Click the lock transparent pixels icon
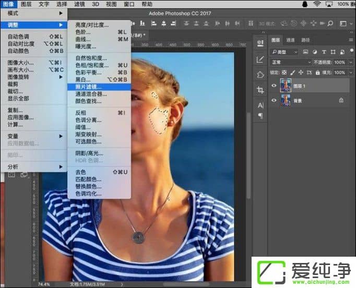This screenshot has width=356, height=288. coord(284,72)
